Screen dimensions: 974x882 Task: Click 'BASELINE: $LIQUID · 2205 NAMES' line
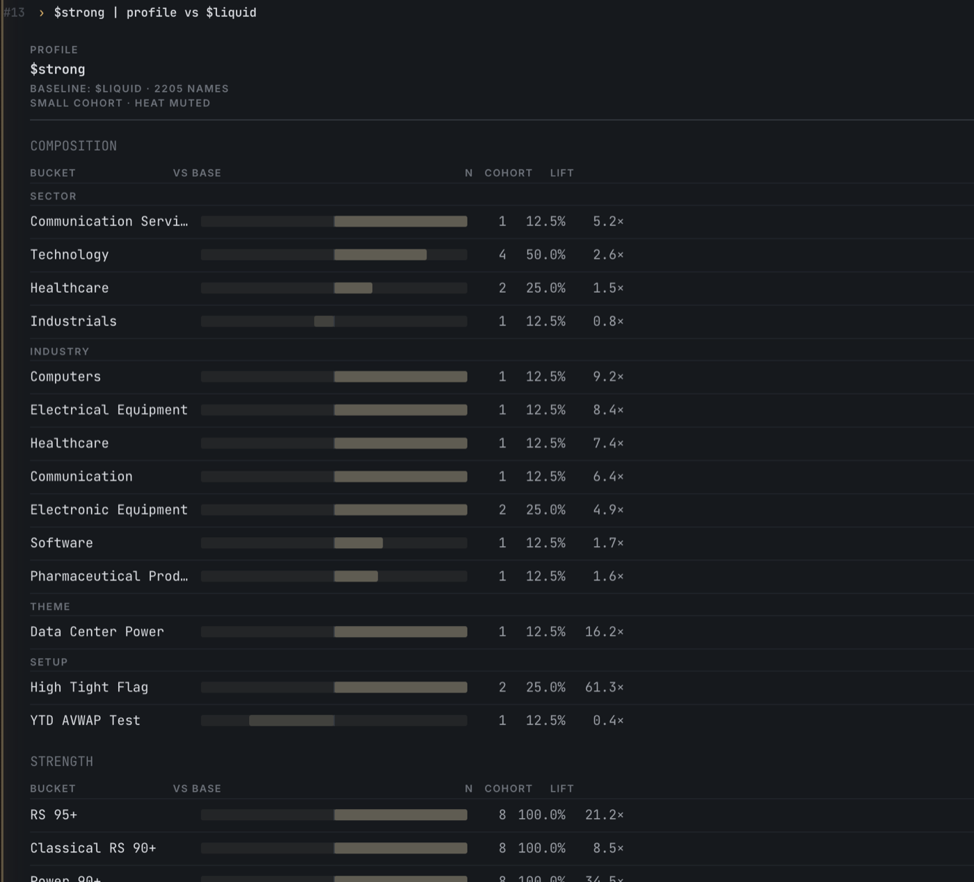(x=129, y=88)
